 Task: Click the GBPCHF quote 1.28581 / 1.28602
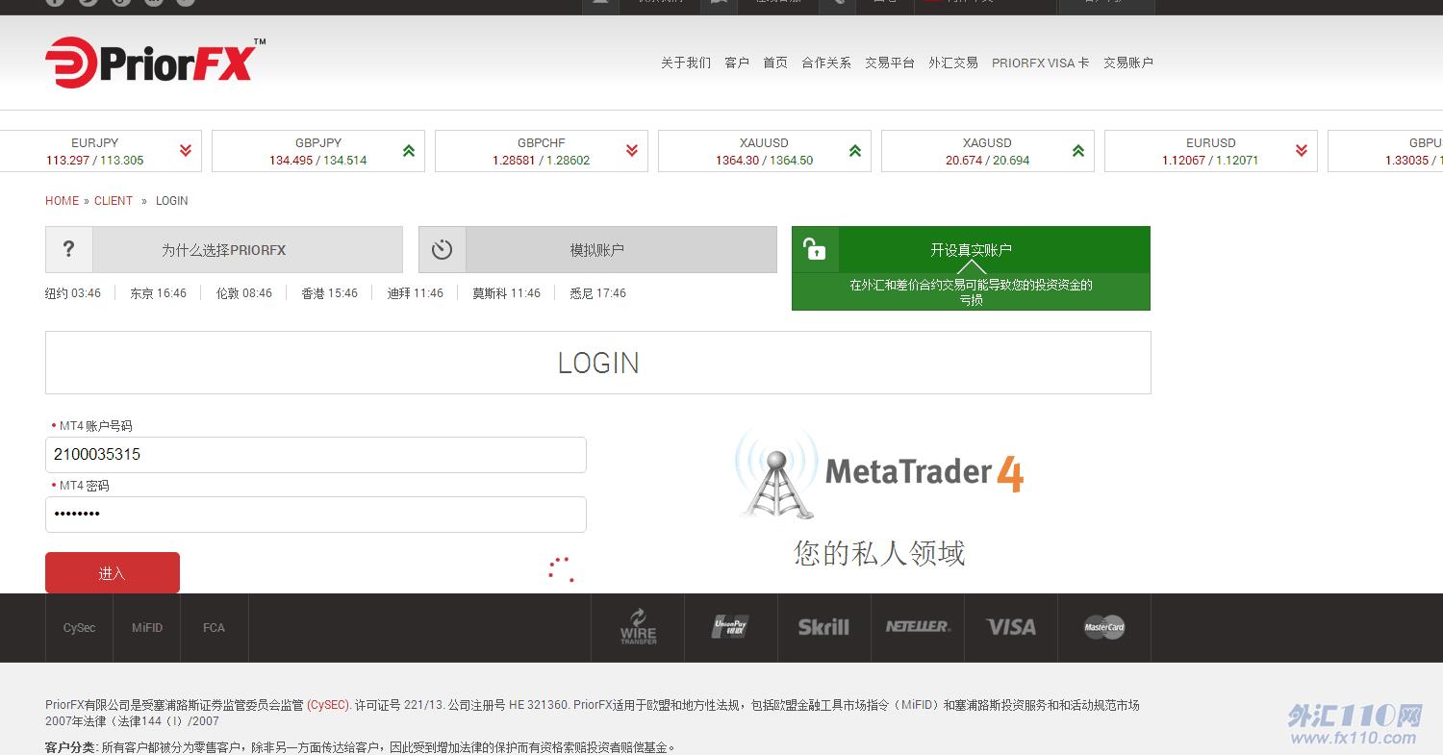click(542, 161)
